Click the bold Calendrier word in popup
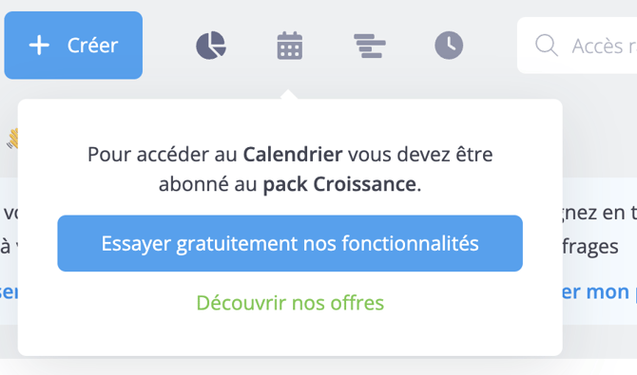The height and width of the screenshot is (375, 637). click(x=293, y=154)
